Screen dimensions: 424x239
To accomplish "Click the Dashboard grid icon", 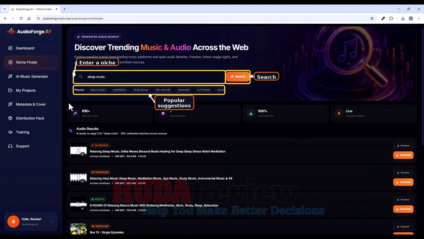I will coord(10,48).
